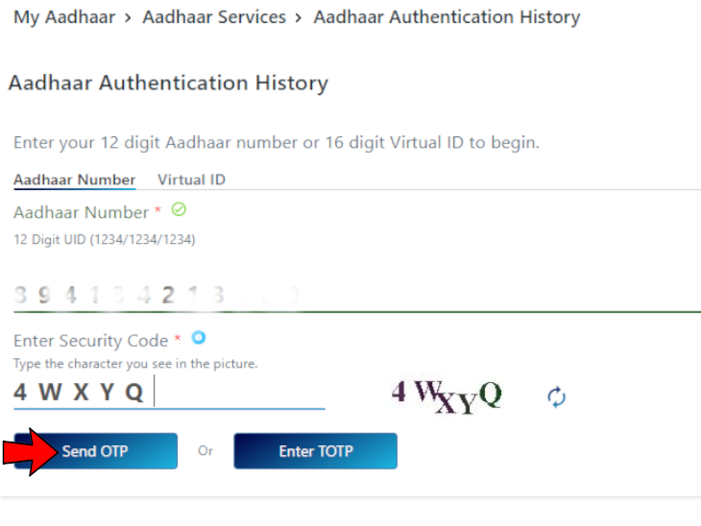Click the chevron after My Aadhaar
Screen dimensions: 701x526
point(128,17)
